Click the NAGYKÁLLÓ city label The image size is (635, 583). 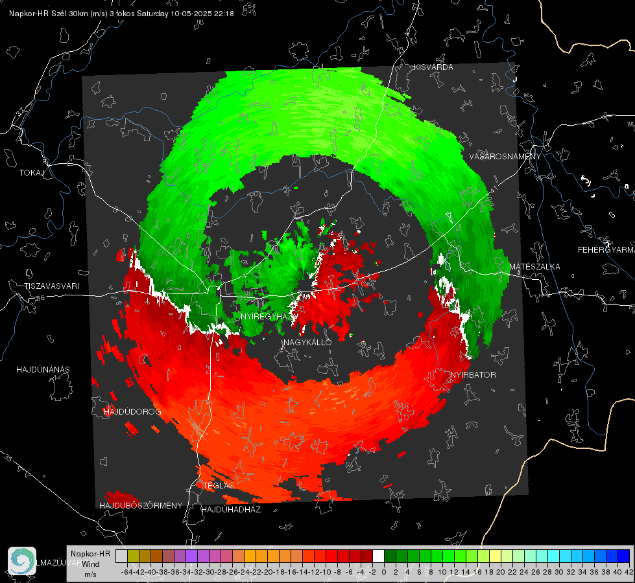pyautogui.click(x=307, y=342)
